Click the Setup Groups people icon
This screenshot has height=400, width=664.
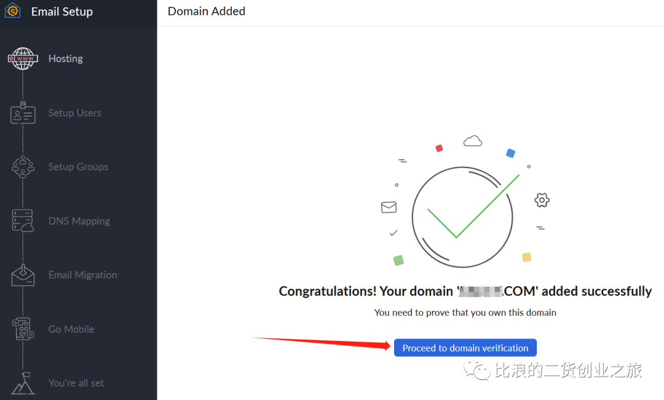[23, 167]
